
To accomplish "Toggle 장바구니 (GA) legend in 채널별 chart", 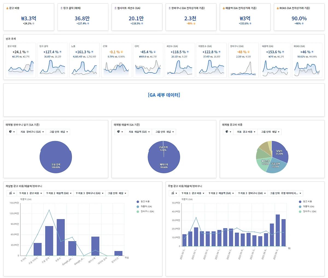I will (145, 211).
